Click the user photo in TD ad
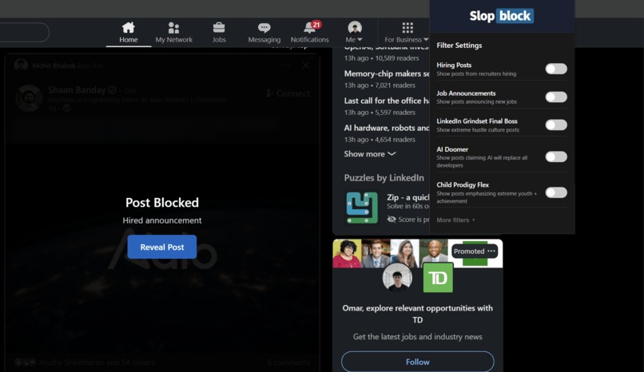Screen dimensions: 644x372 (397, 278)
